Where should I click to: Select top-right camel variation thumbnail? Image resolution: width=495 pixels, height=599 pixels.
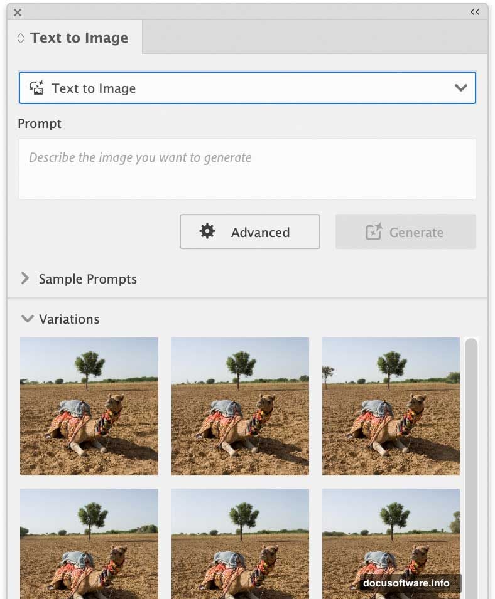point(391,406)
